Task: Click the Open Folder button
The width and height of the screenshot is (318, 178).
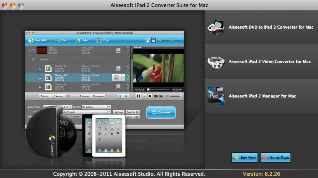Action: coord(133,117)
